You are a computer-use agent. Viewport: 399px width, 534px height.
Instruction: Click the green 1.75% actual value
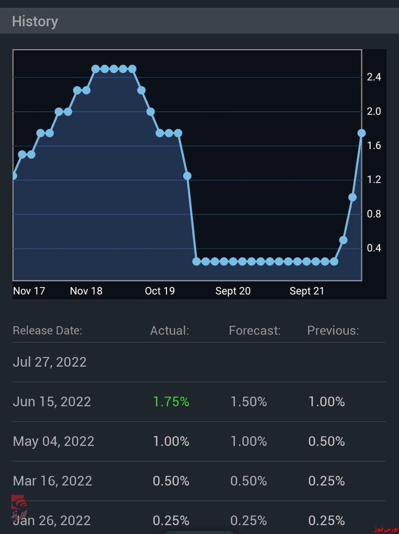point(171,402)
